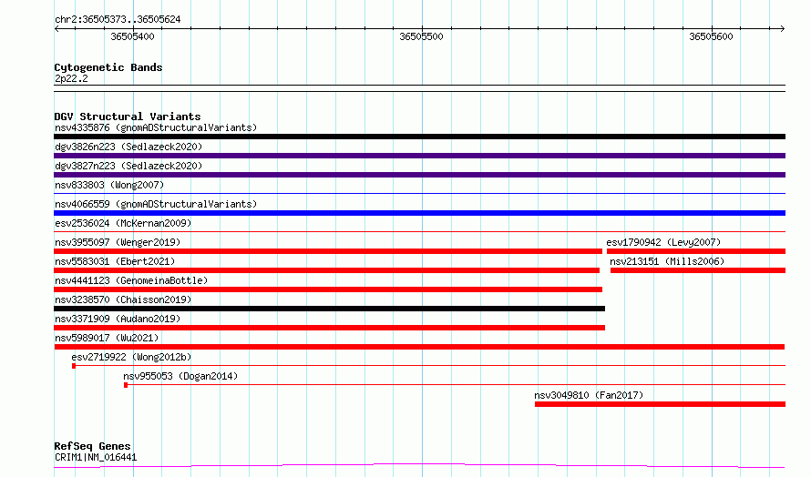The width and height of the screenshot is (811, 477).
Task: Open nsv5583031 (Ebert2021) variant
Action: (115, 261)
